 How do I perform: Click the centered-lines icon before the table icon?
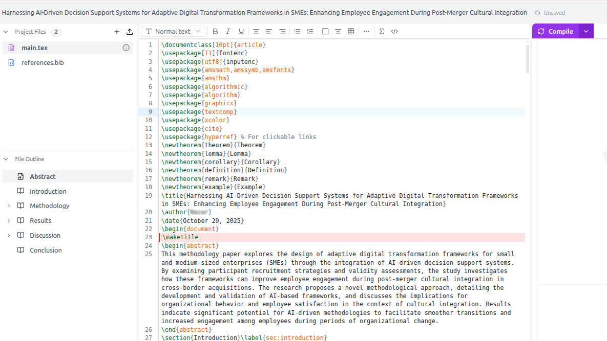pos(338,31)
